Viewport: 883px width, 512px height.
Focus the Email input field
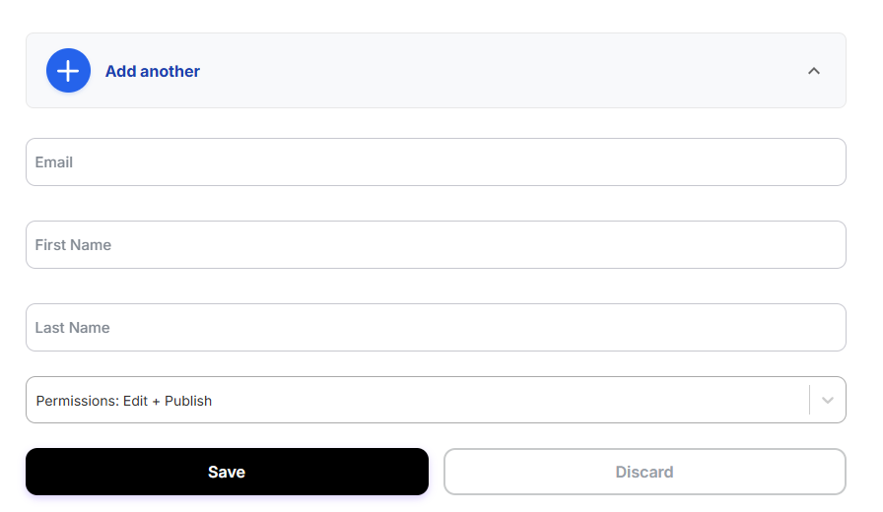pos(436,162)
